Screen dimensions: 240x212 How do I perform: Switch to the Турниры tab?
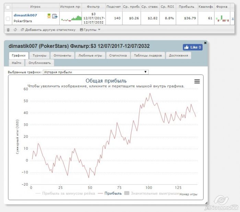(x=39, y=55)
